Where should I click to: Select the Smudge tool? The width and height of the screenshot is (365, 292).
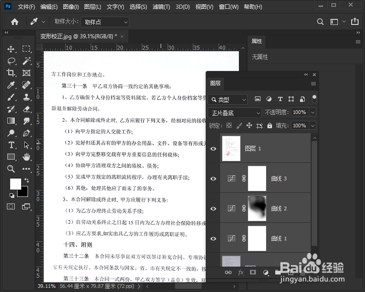pos(27,121)
